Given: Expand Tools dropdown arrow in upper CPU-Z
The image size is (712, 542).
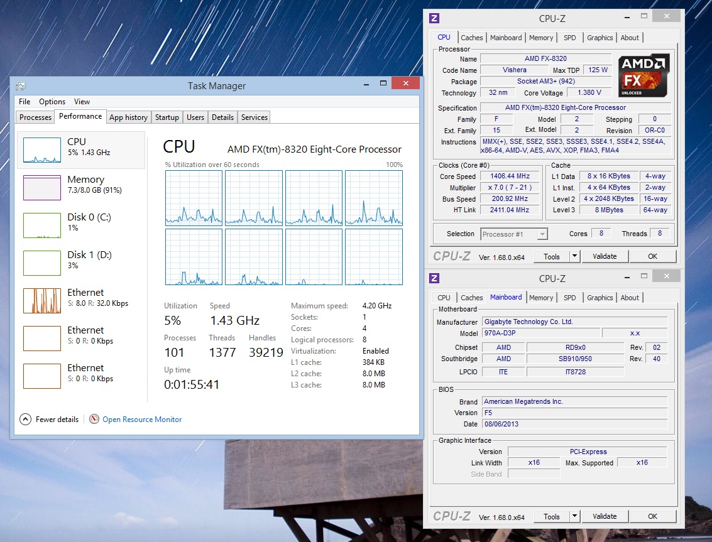Looking at the screenshot, I should point(574,256).
